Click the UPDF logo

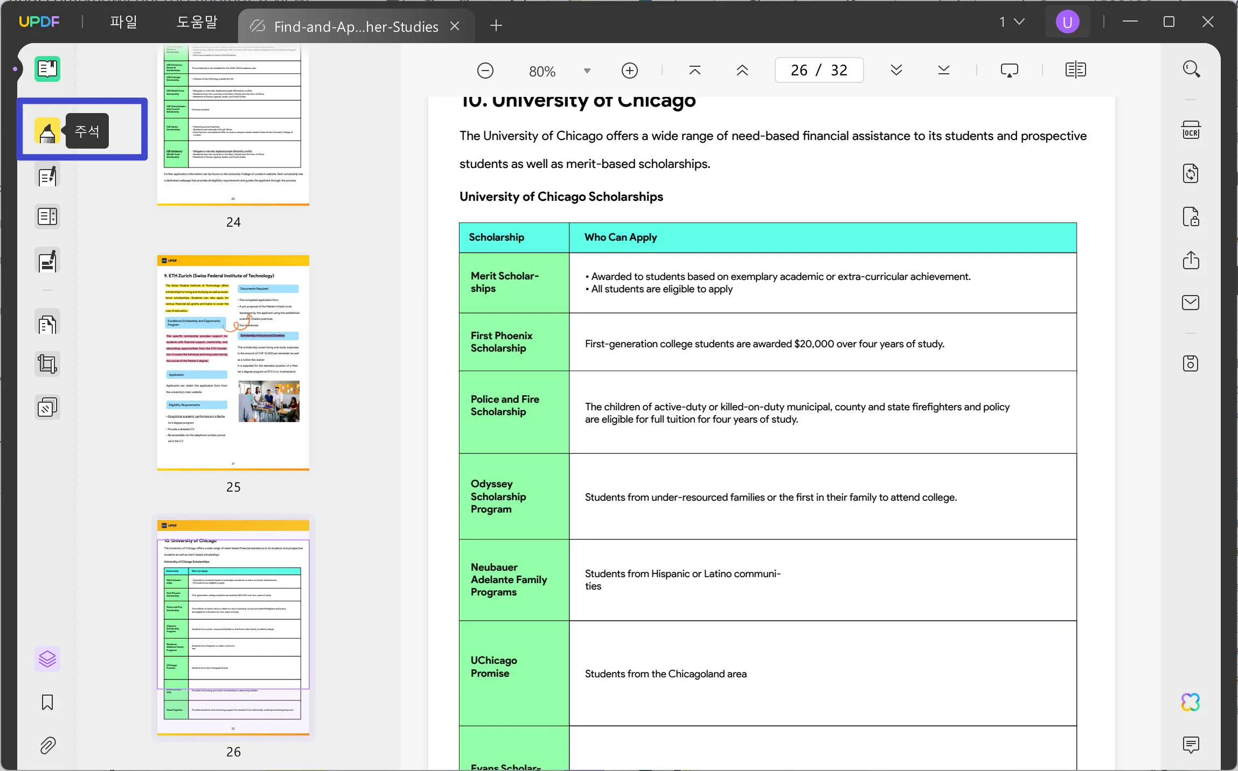coord(39,22)
